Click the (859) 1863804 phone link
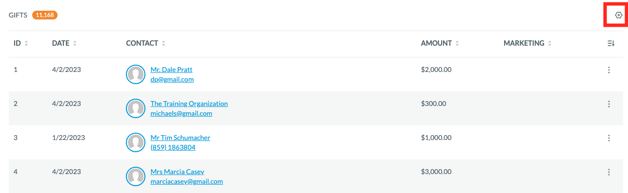 tap(173, 147)
